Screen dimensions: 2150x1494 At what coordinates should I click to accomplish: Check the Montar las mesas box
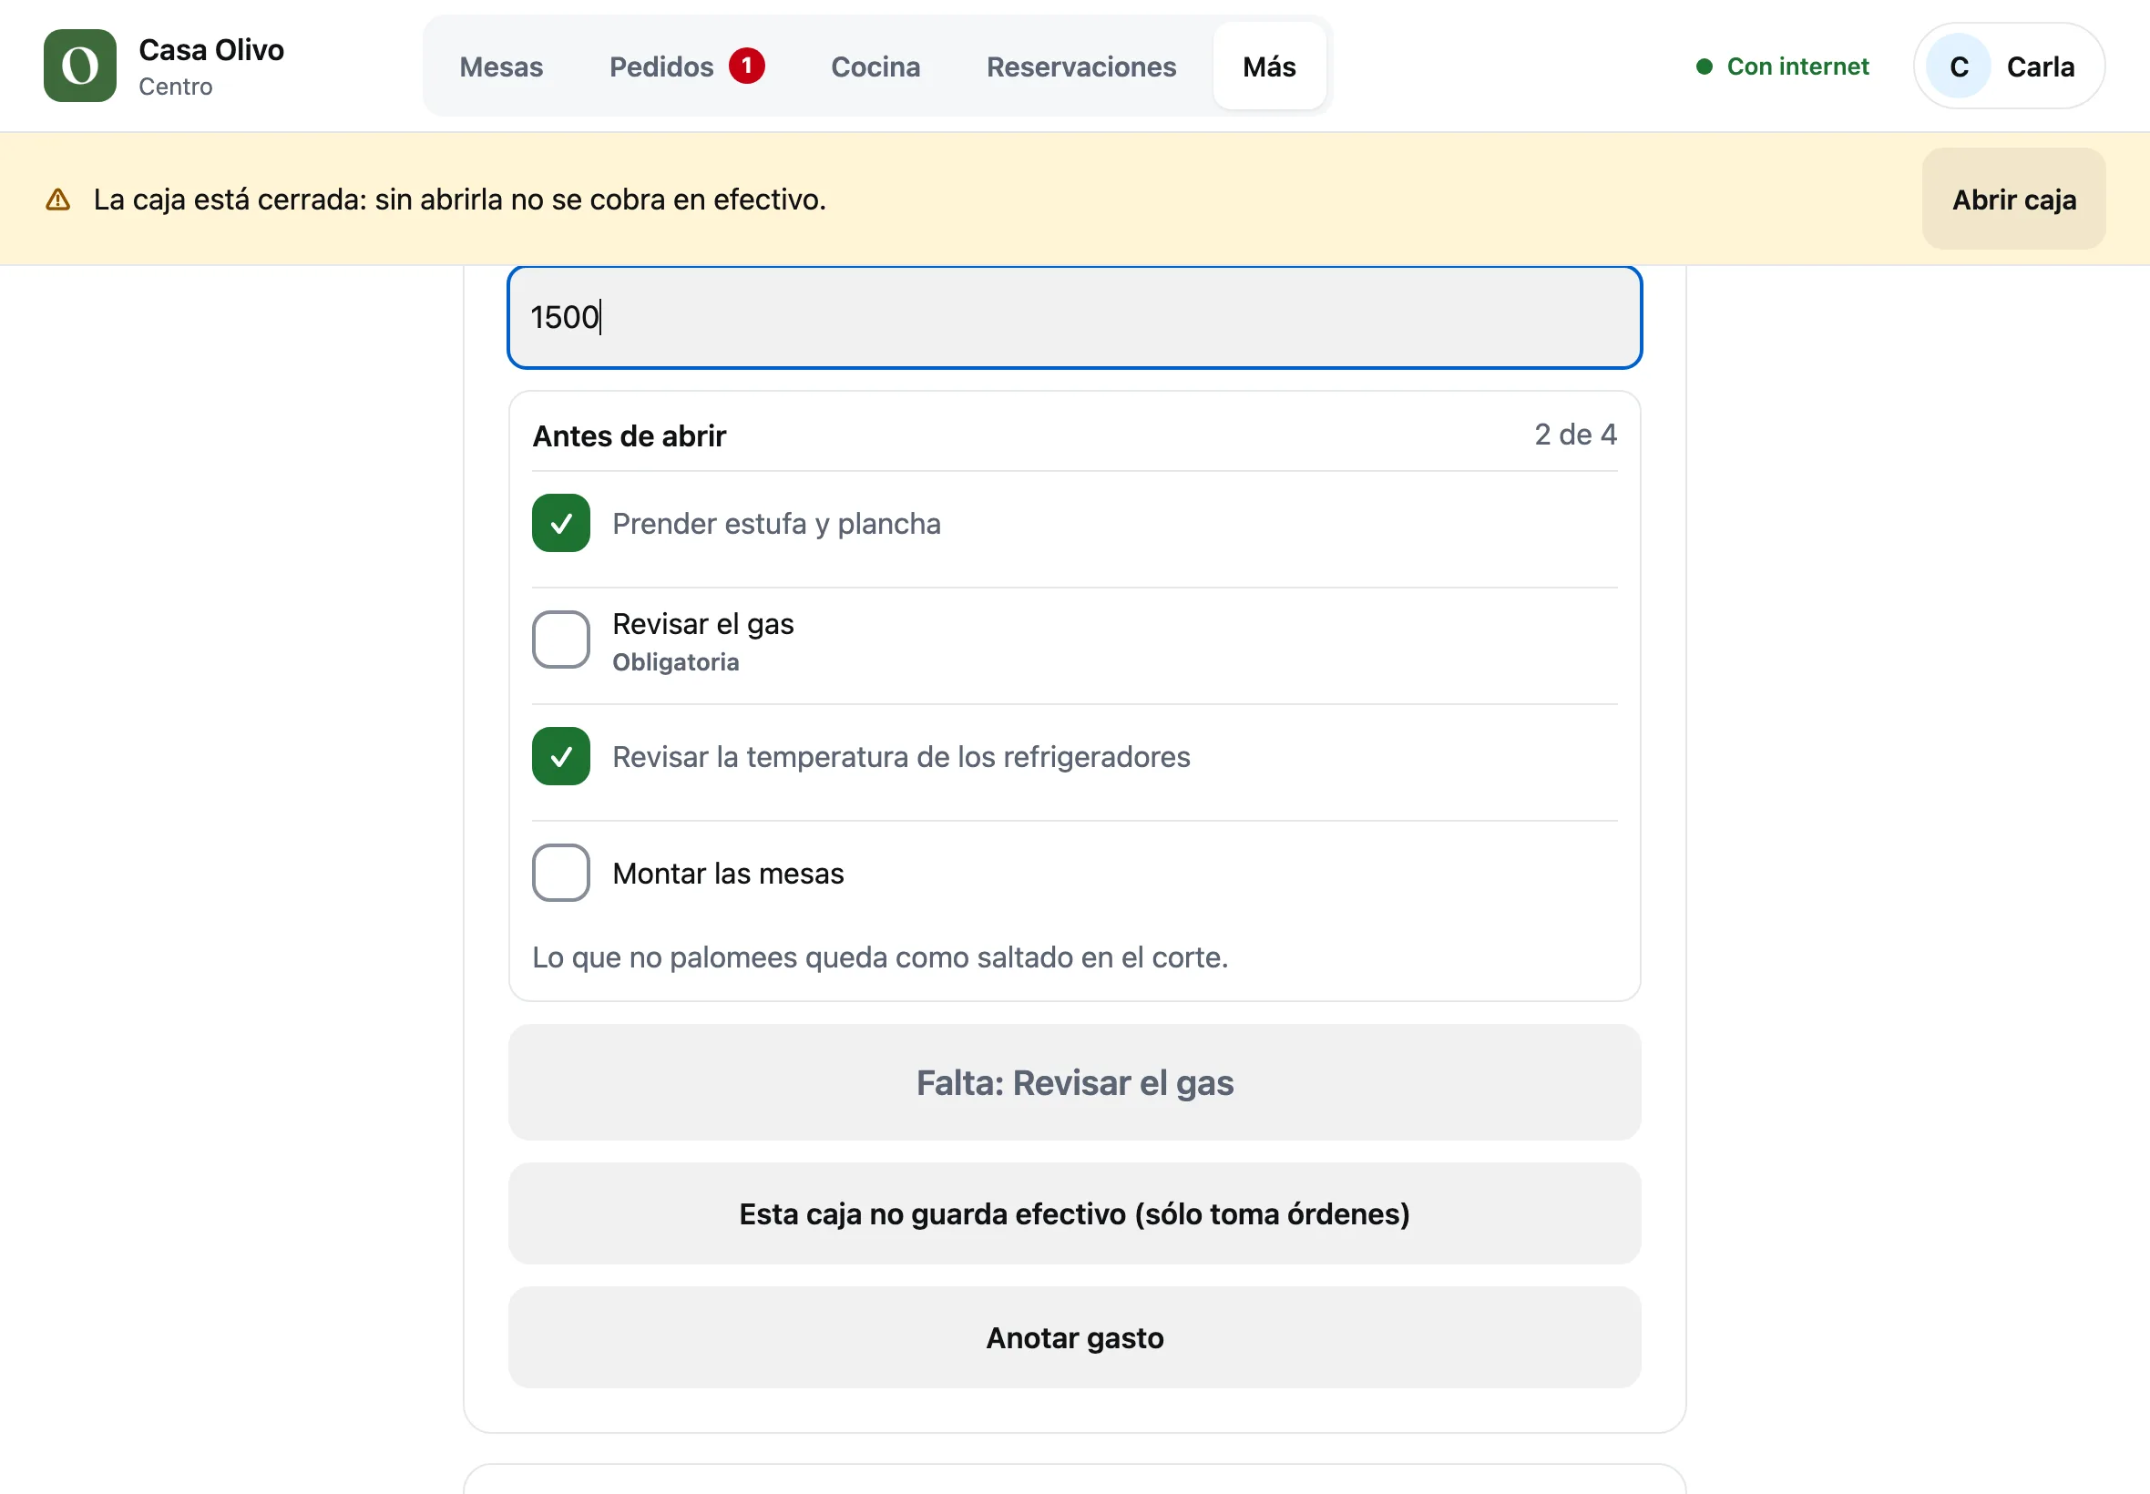pos(560,874)
